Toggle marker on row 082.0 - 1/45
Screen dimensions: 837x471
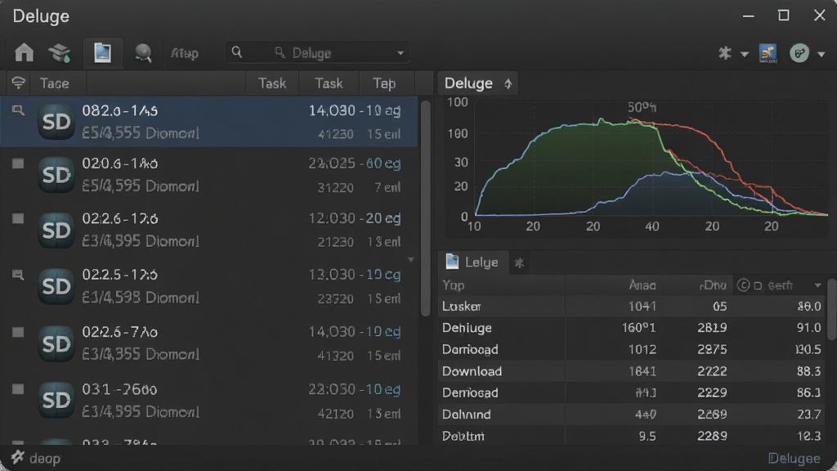tap(18, 110)
